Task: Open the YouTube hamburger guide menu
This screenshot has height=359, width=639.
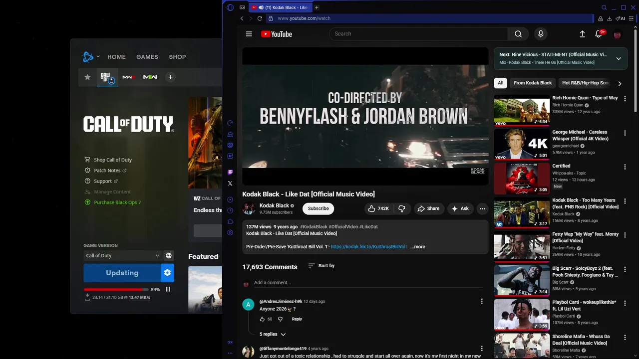Action: (249, 34)
